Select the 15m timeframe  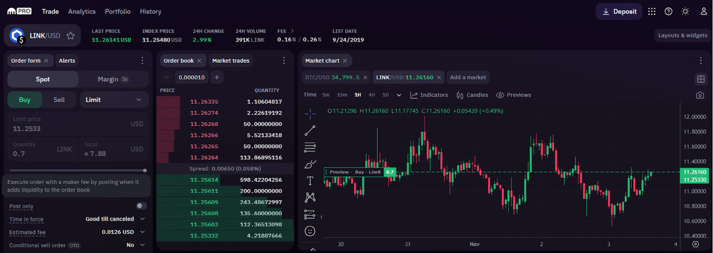click(x=342, y=95)
